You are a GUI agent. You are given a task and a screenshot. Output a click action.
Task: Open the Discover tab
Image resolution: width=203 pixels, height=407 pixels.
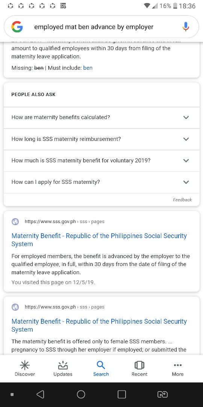(25, 369)
